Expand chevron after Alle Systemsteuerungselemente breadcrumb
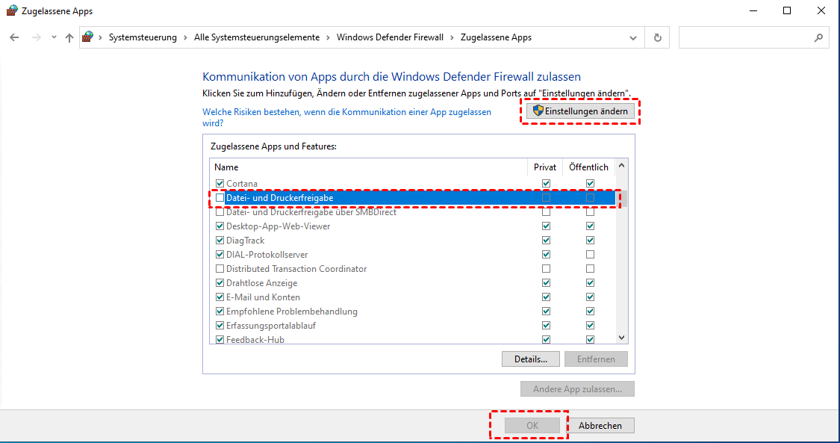Image resolution: width=840 pixels, height=443 pixels. point(329,37)
